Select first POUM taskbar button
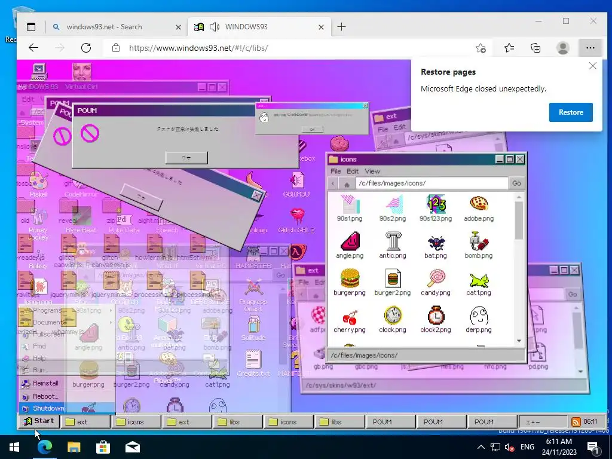 pos(390,422)
